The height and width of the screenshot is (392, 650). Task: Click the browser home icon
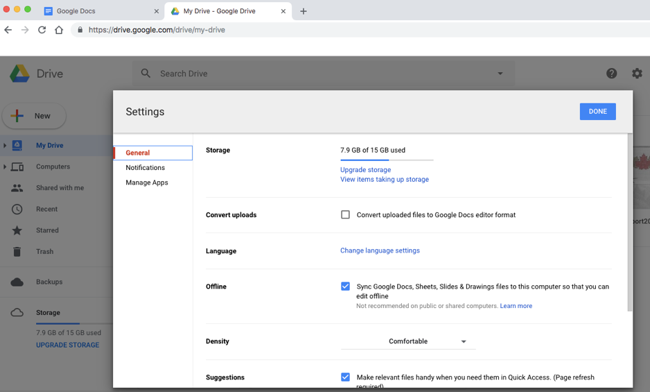59,30
